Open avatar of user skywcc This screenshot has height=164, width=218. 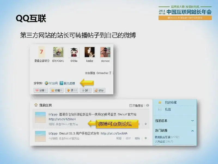105,52
